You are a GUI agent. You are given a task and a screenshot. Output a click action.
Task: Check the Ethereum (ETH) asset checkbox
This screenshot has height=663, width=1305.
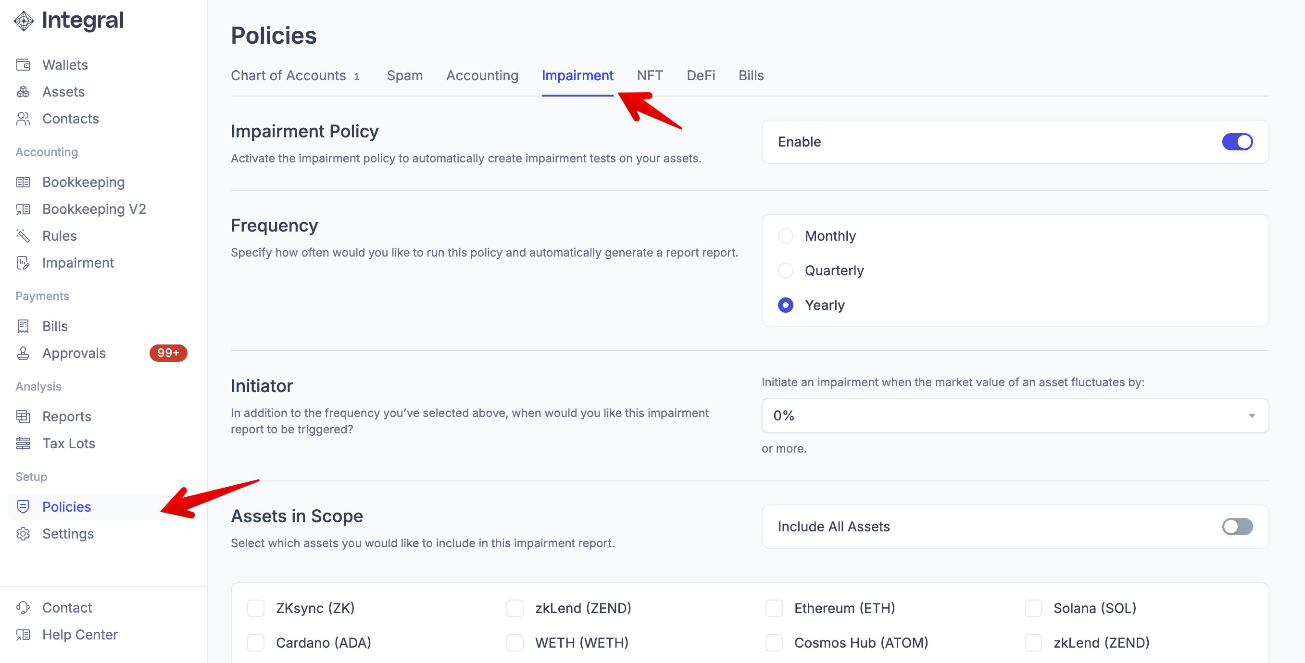click(774, 608)
